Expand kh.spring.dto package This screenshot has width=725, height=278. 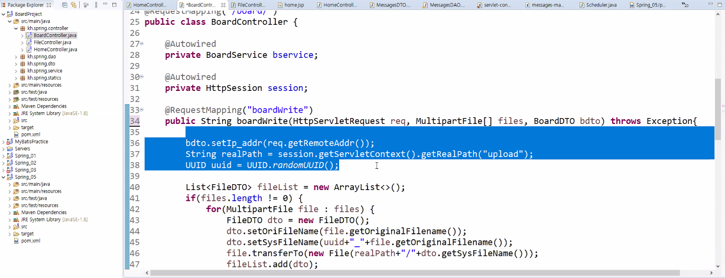16,64
